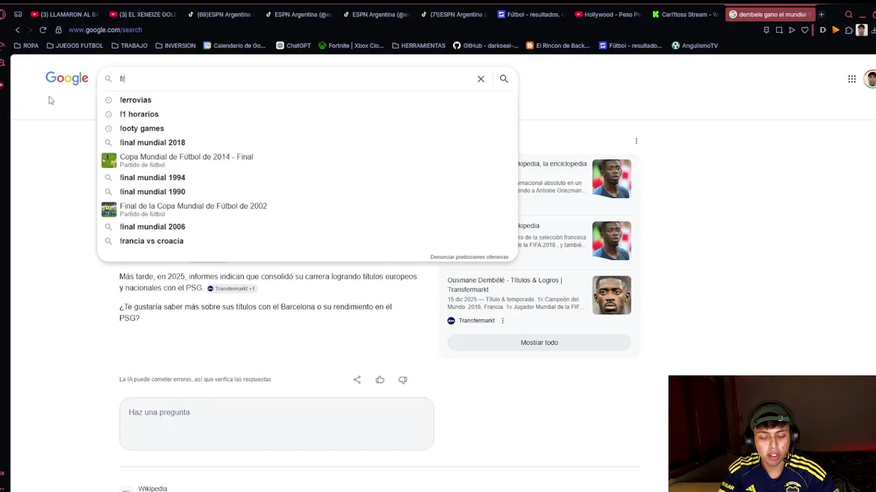
Task: Open a new browser tab with plus
Action: click(x=821, y=14)
